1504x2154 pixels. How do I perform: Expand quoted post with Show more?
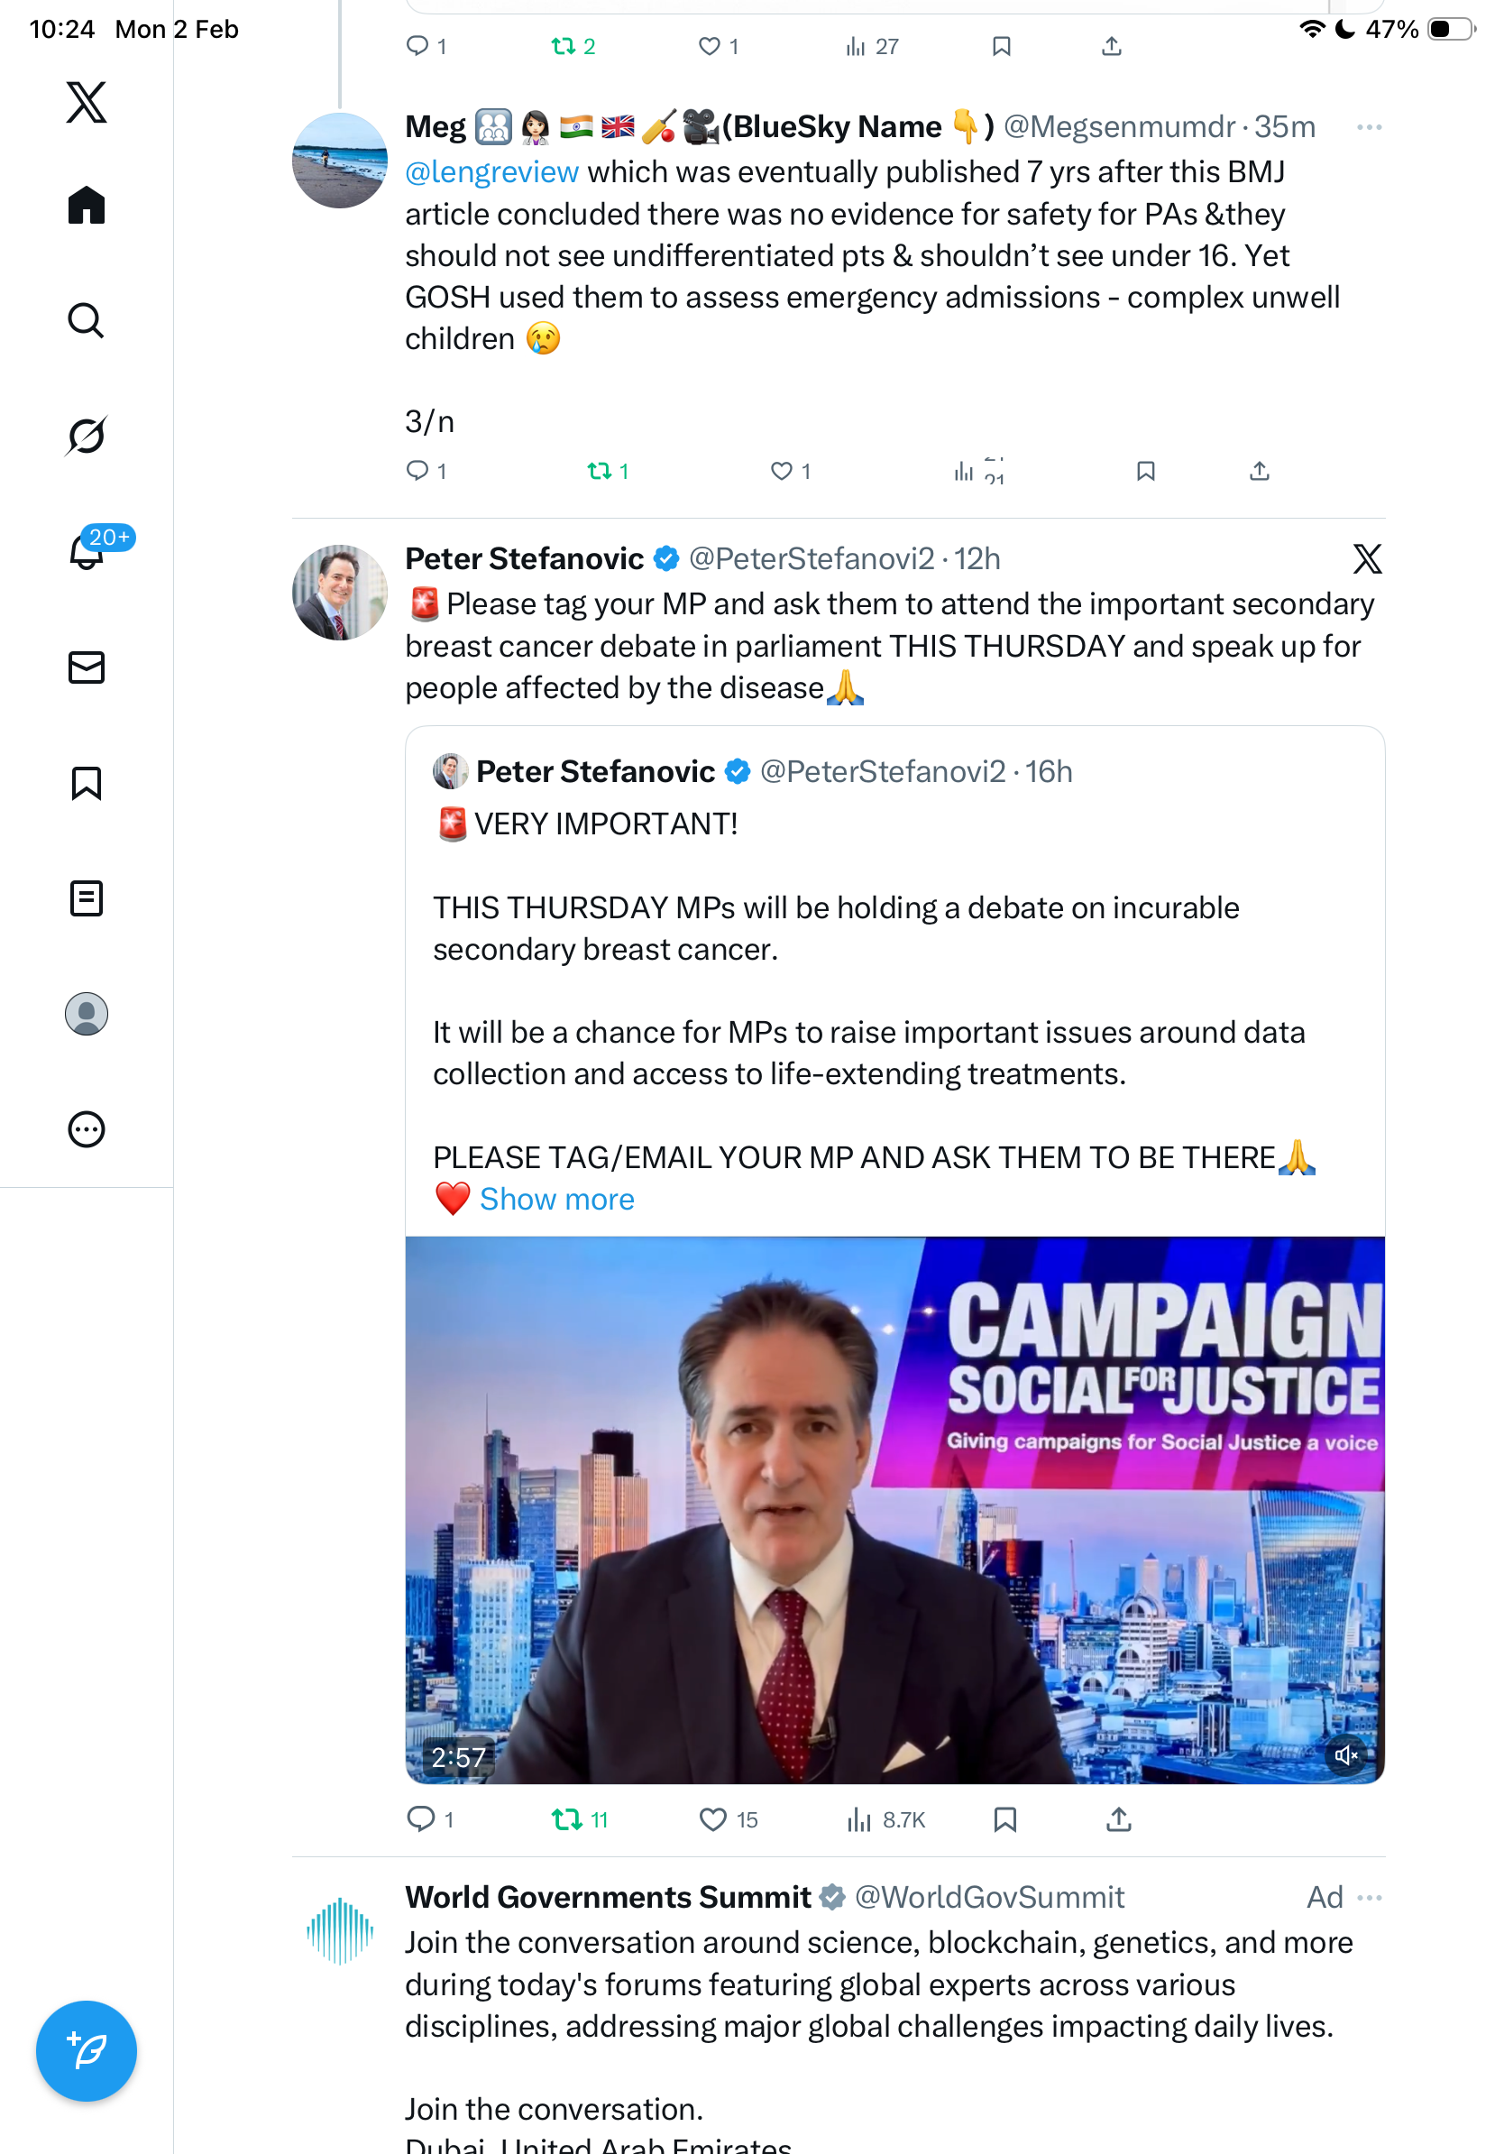coord(557,1199)
